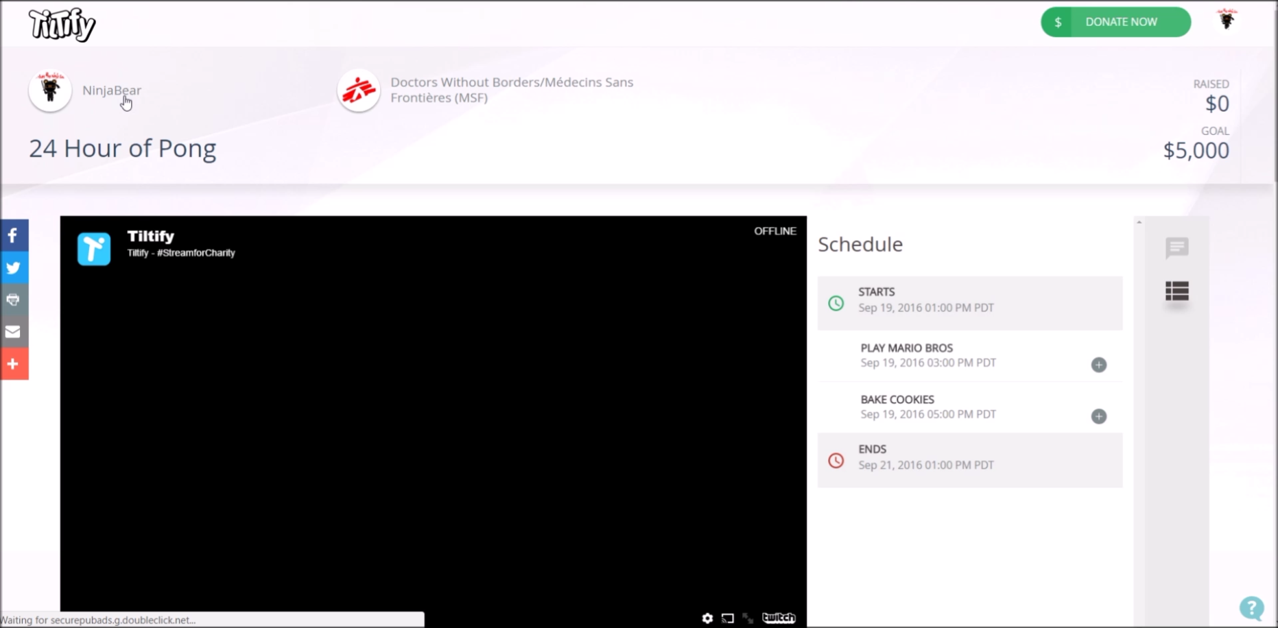The image size is (1278, 628).
Task: Open the user avatar menu at top right
Action: [x=1227, y=21]
